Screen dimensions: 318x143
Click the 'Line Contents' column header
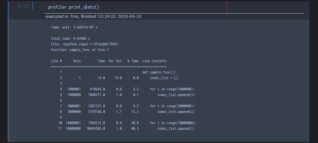(155, 61)
